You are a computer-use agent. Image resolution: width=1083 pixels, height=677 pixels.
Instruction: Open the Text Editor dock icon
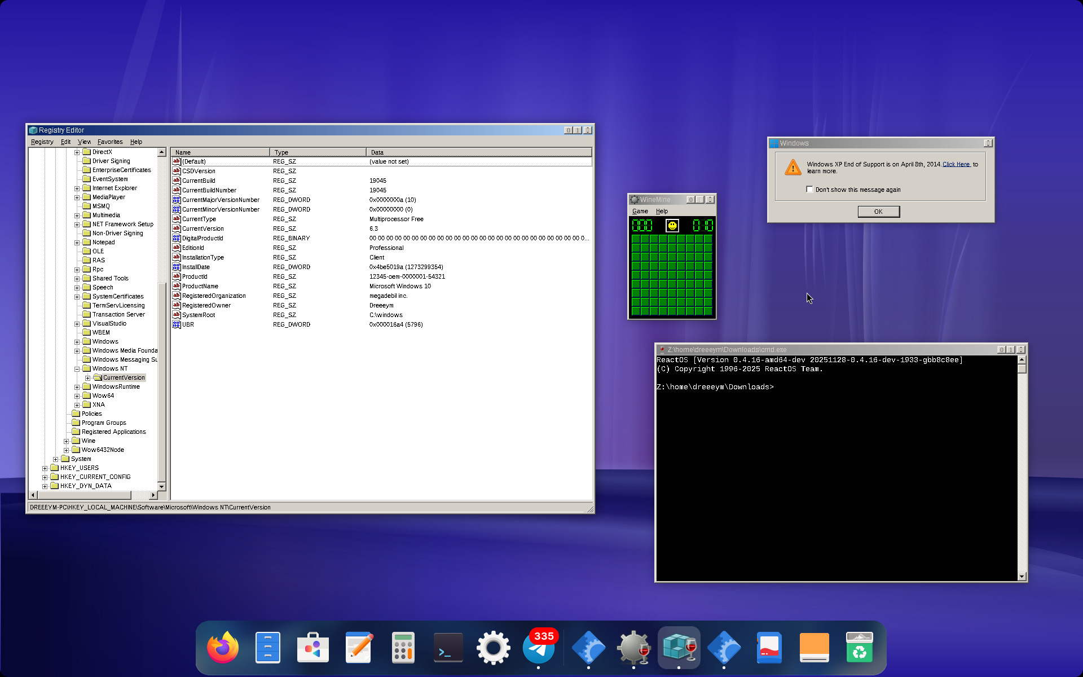(359, 647)
